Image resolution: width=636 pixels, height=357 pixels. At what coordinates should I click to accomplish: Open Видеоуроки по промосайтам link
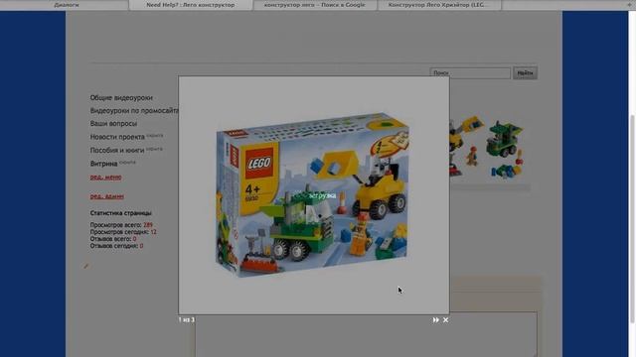[x=134, y=110]
